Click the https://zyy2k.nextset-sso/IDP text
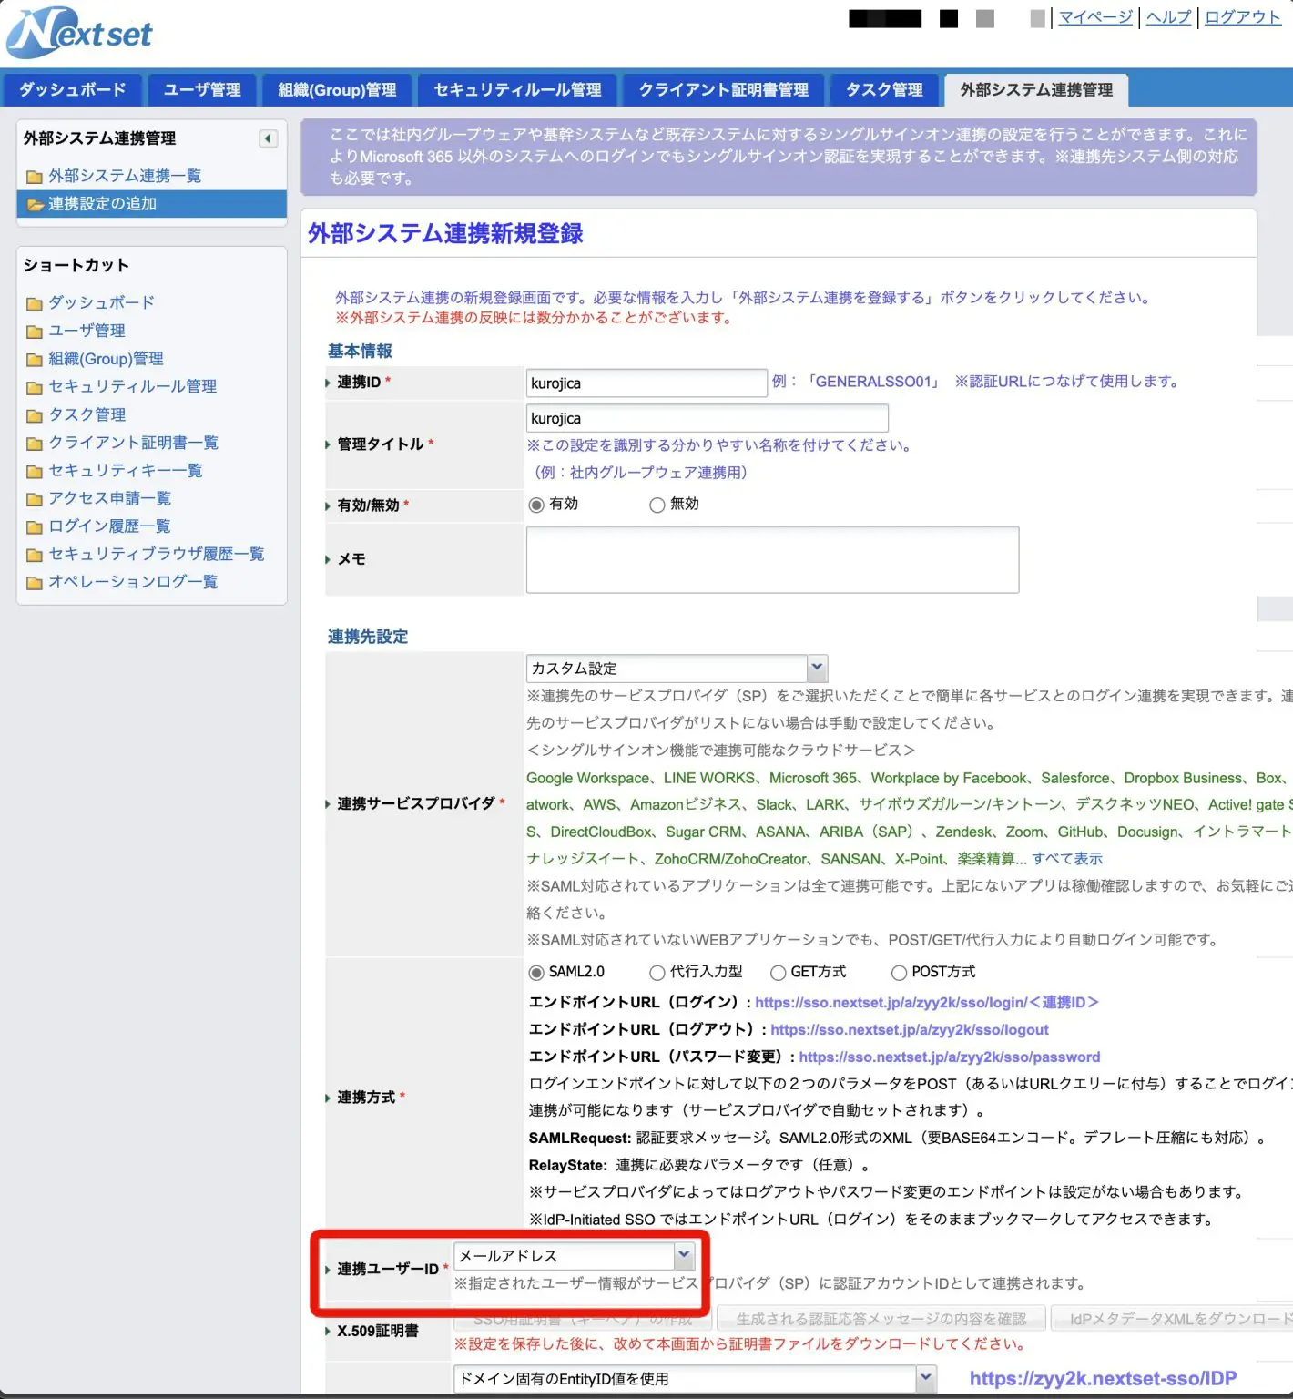1293x1399 pixels. (1103, 1379)
